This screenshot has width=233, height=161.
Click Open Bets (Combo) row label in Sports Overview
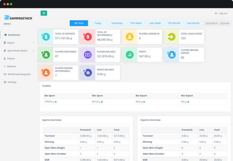click(55, 154)
